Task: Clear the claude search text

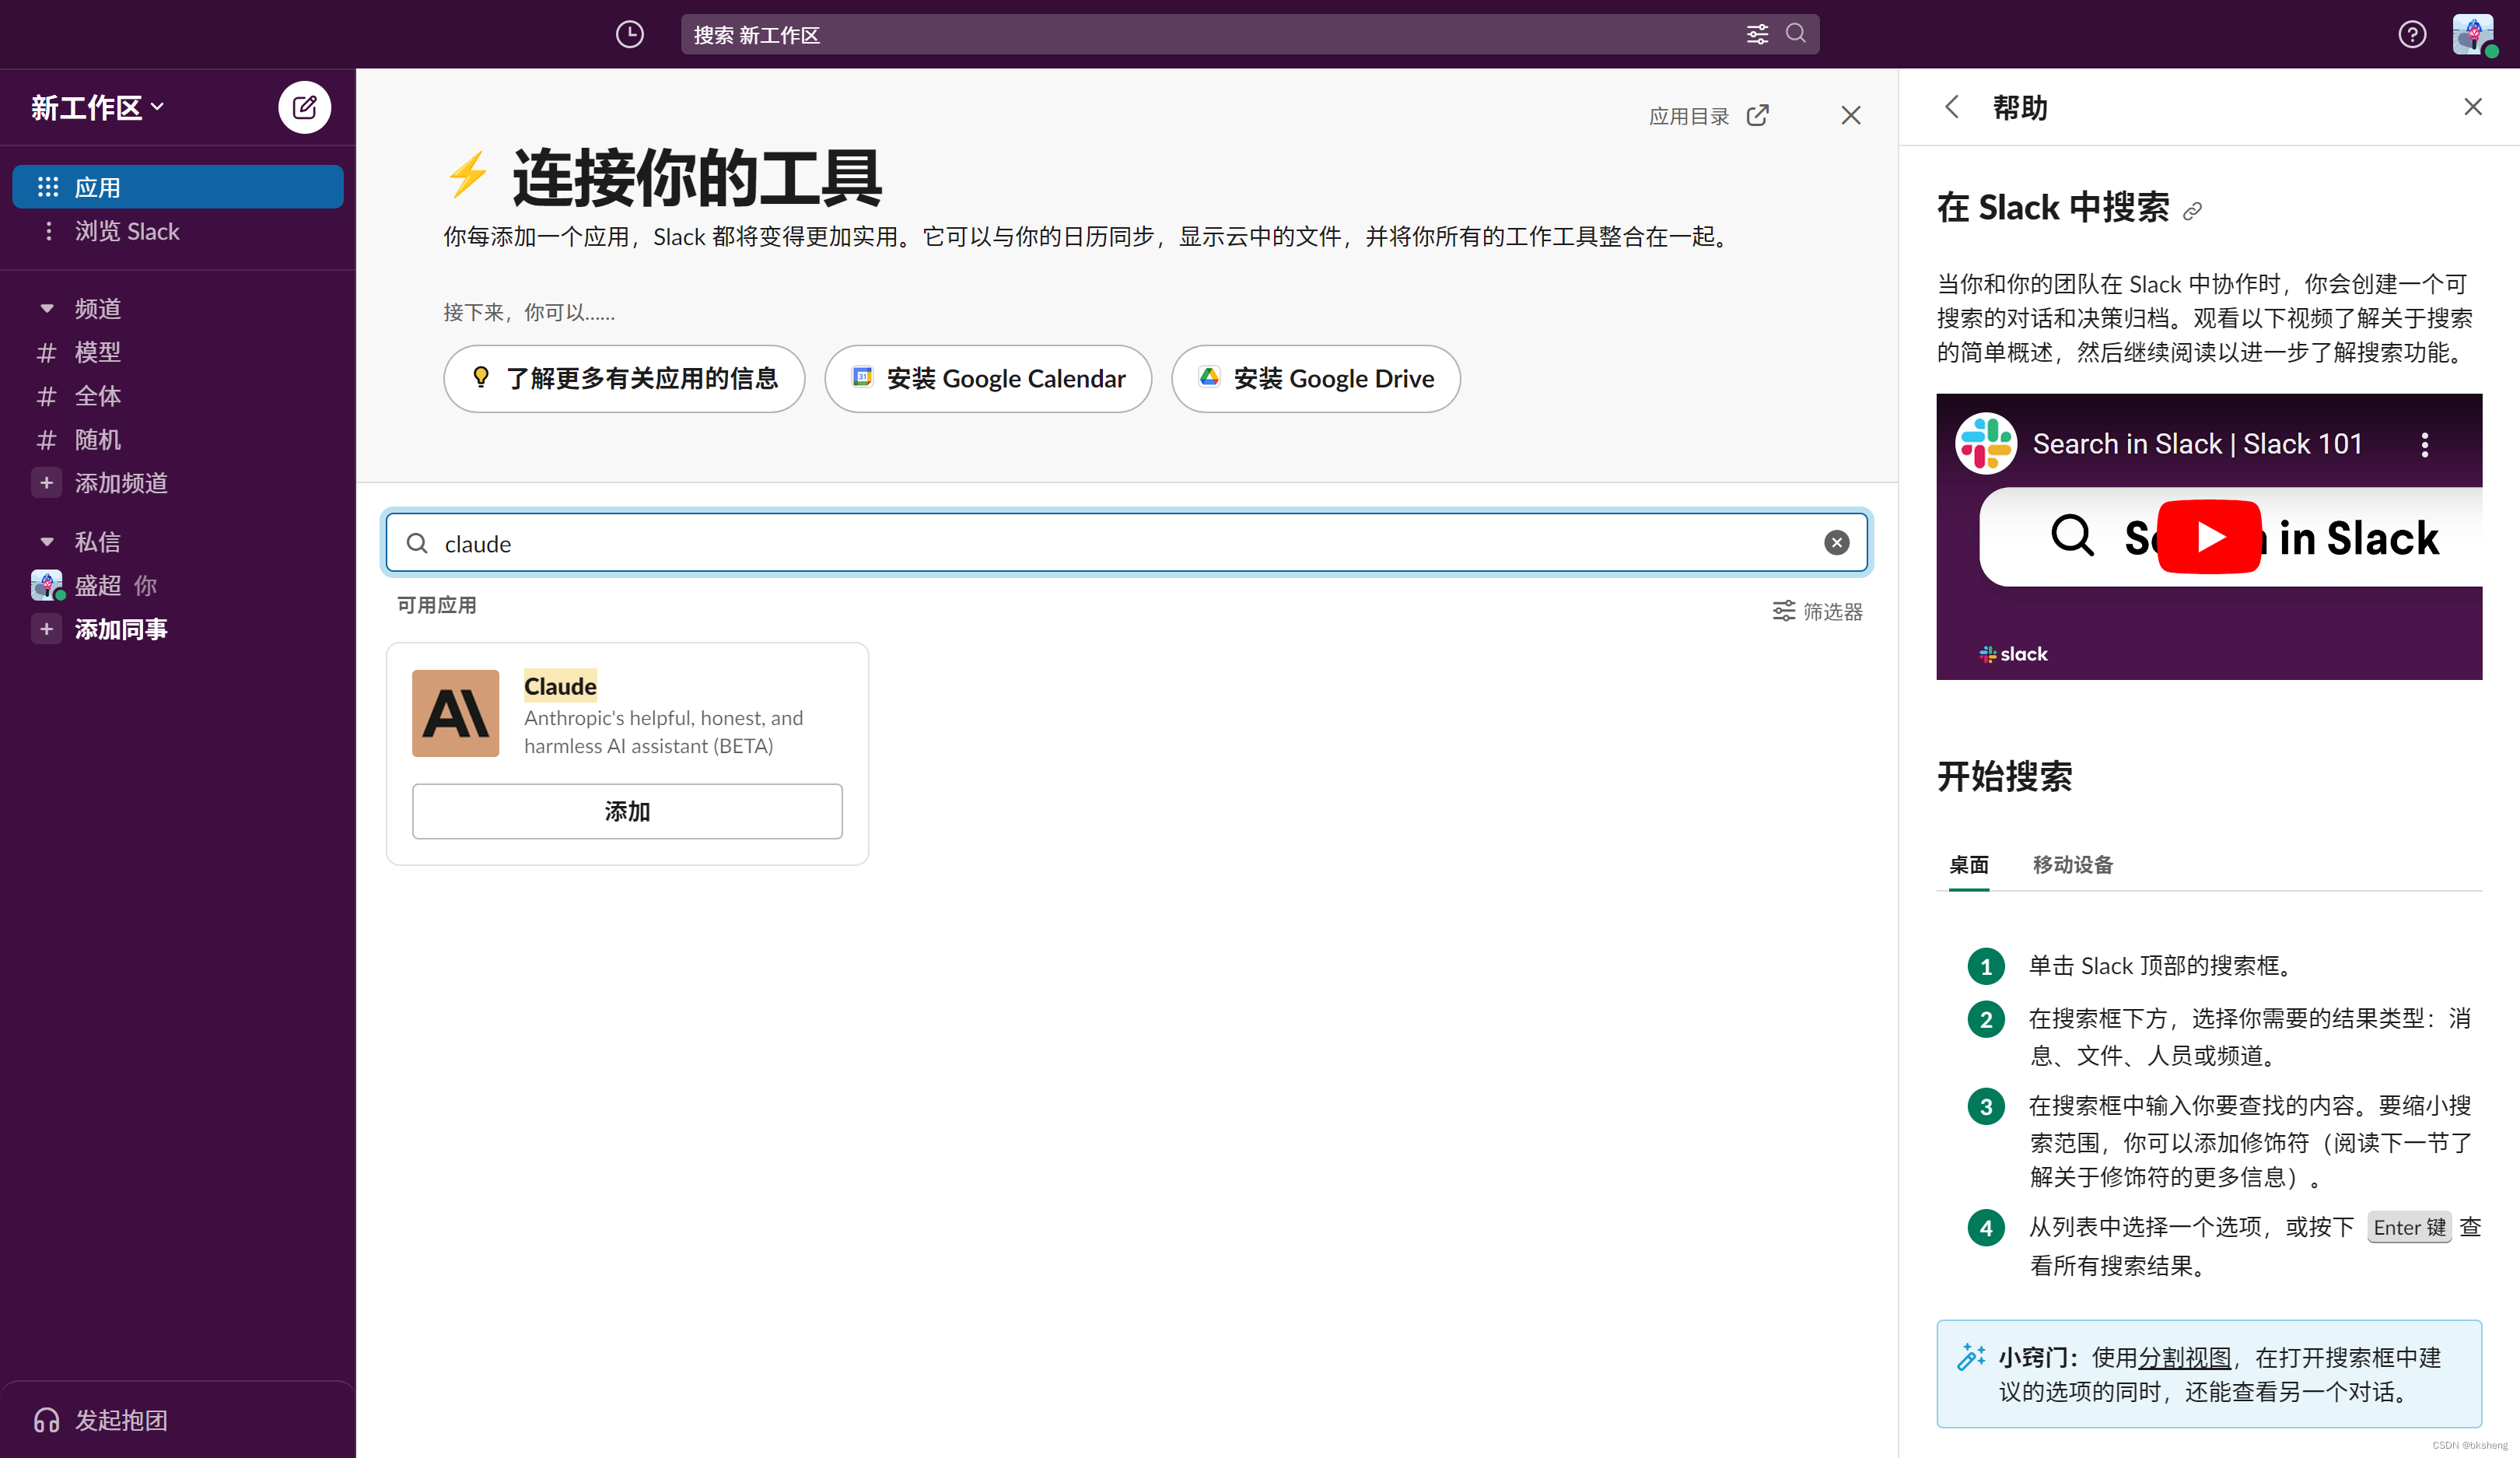Action: tap(1836, 543)
